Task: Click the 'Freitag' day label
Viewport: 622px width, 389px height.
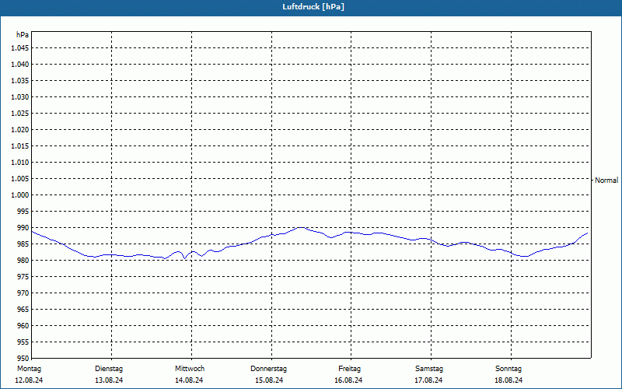Action: point(349,369)
